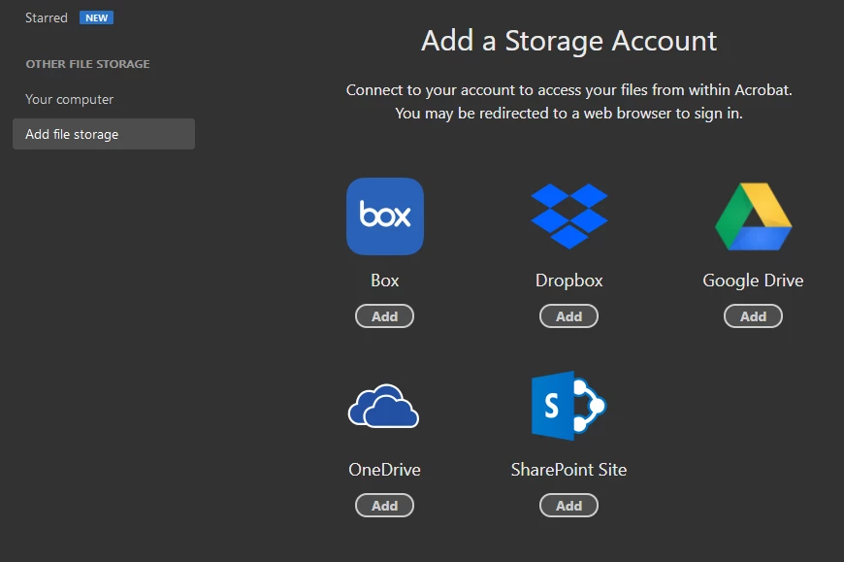Click the SharePoint Site label text
The image size is (844, 562).
568,470
